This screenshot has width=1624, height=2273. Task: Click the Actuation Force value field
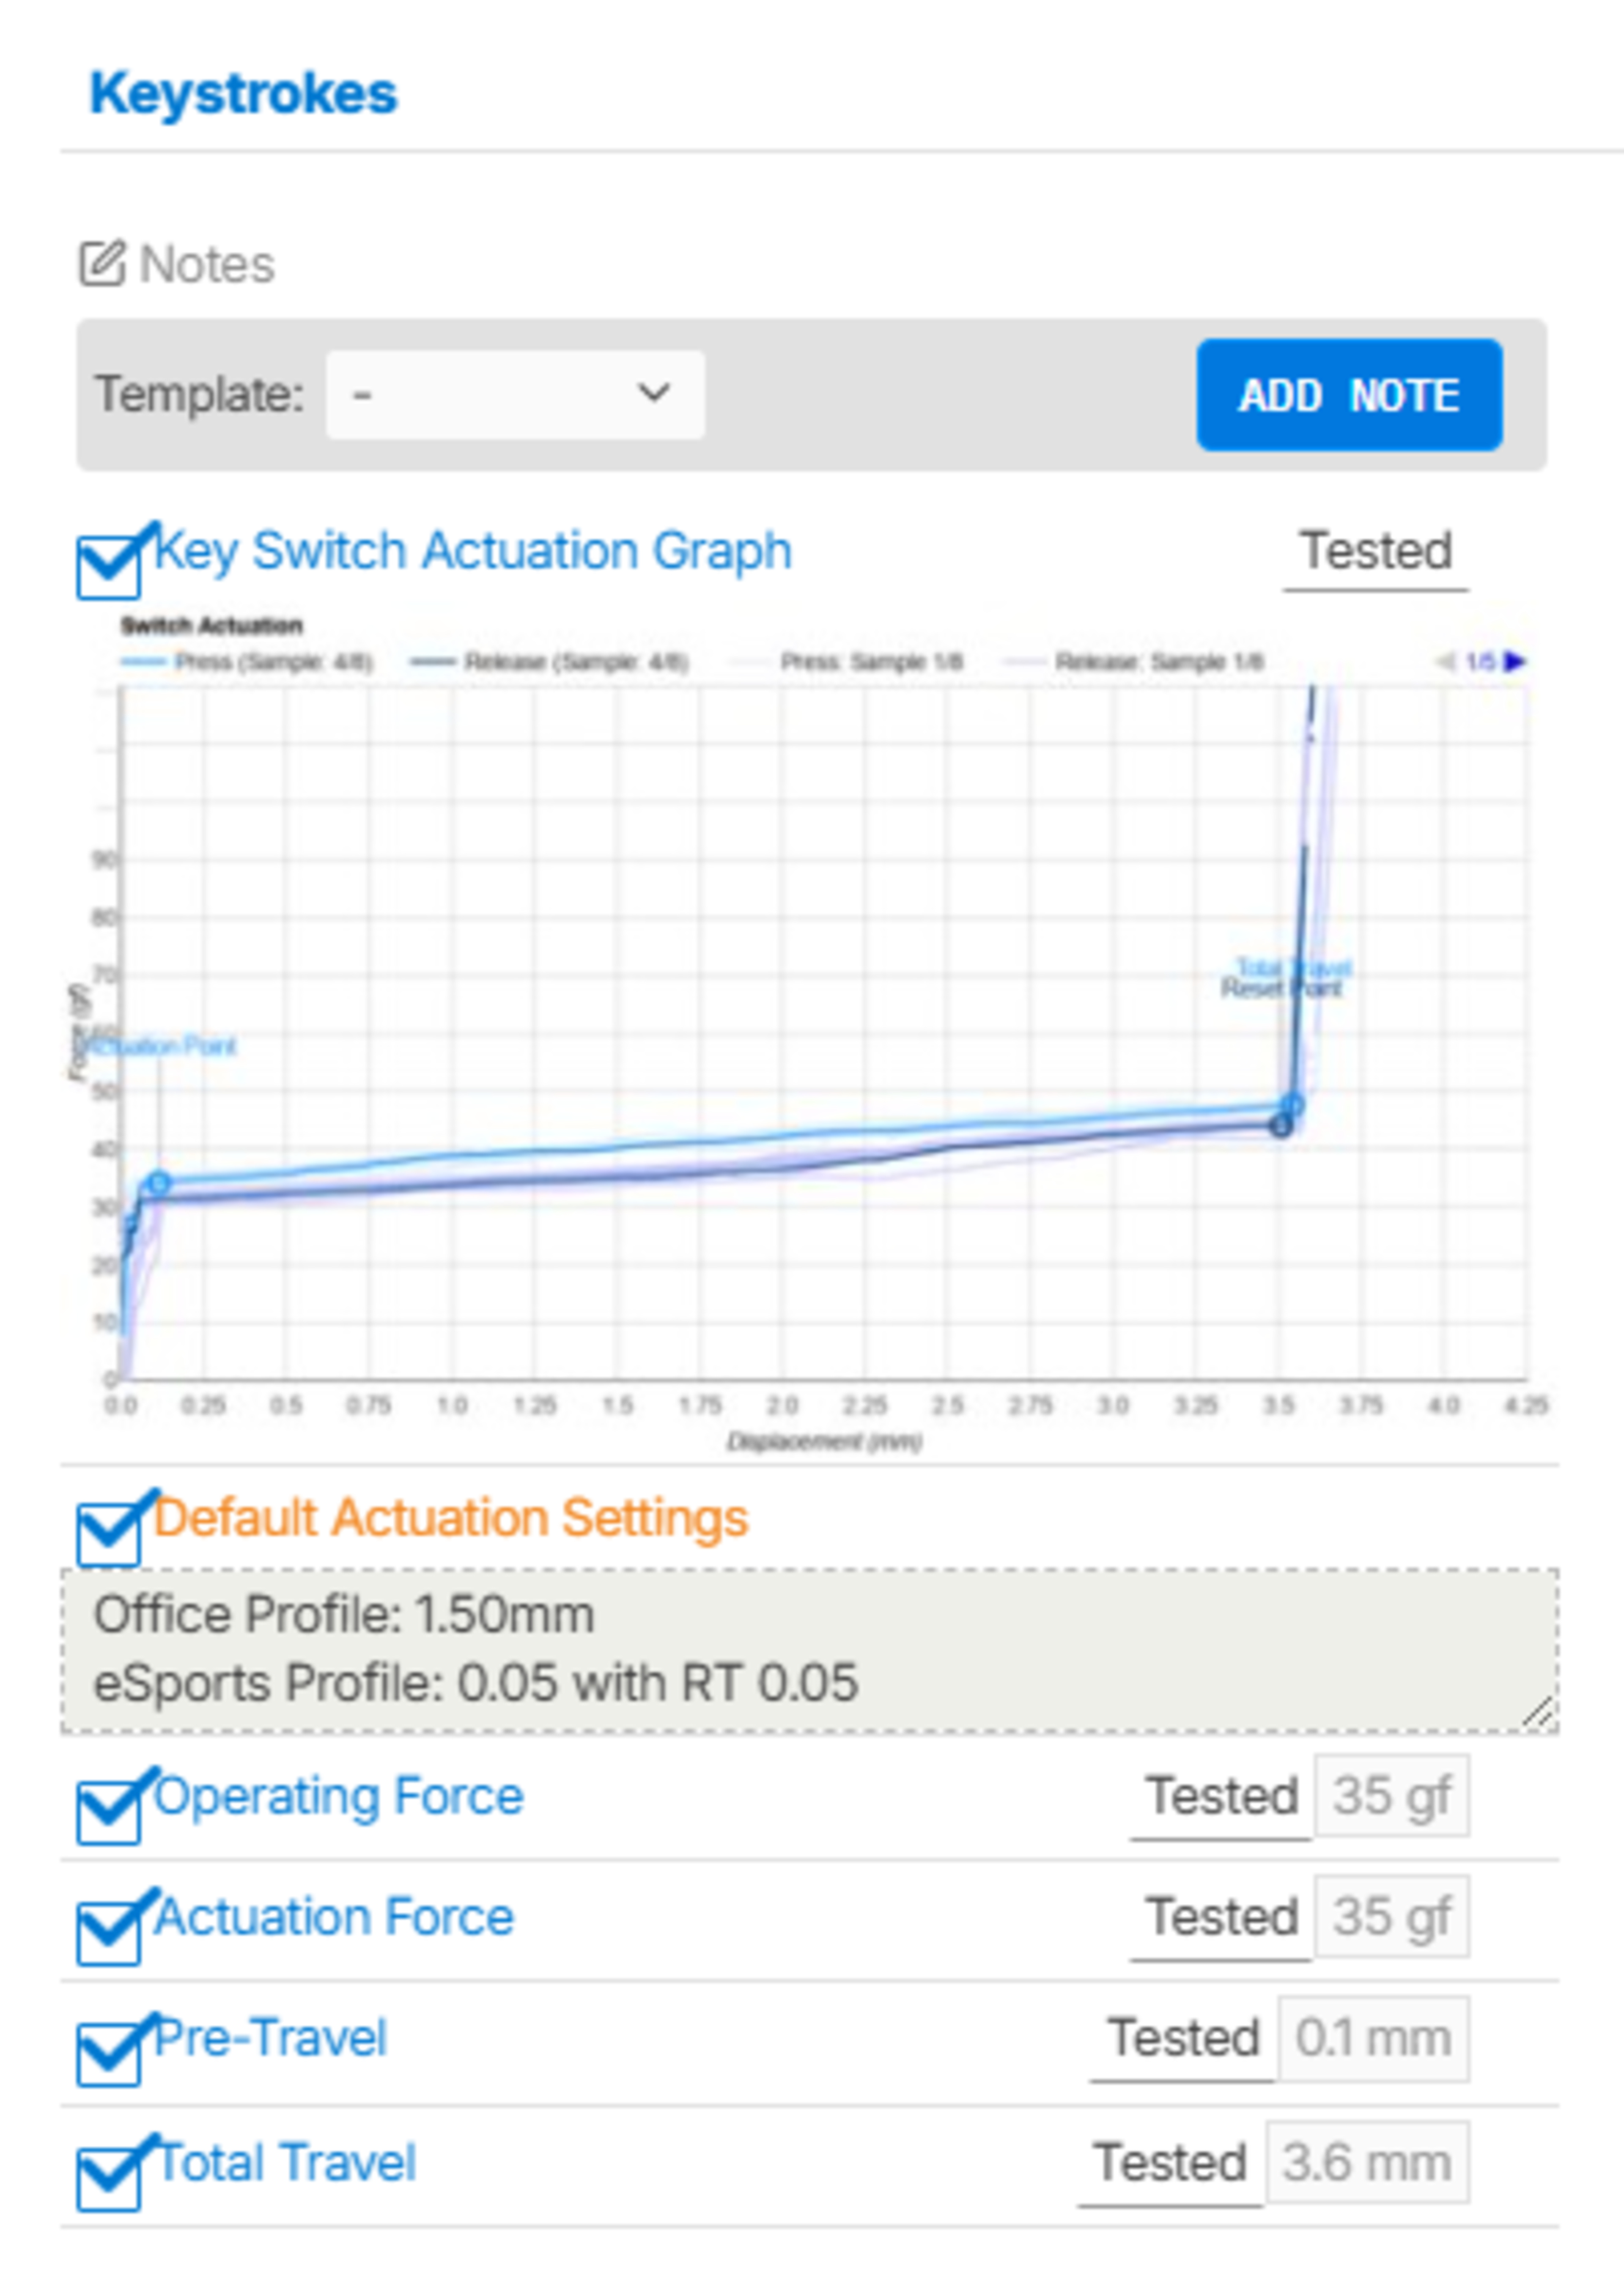point(1391,1917)
